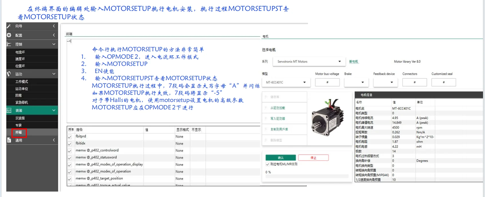
Task: Click None format for fbitprd
Action: pyautogui.click(x=179, y=137)
